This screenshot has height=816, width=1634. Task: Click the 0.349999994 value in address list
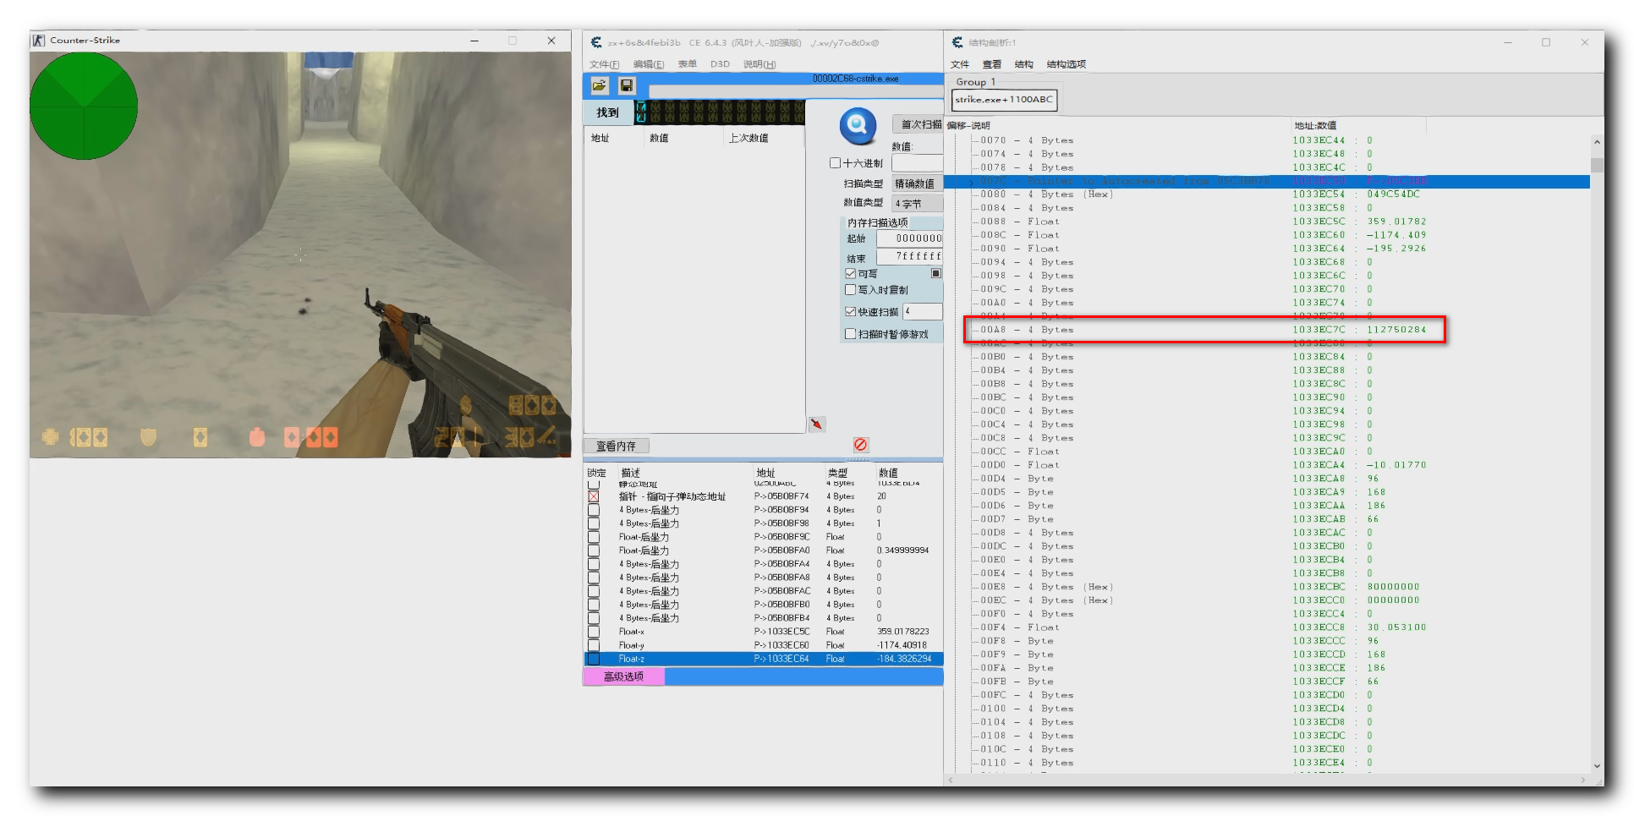903,550
